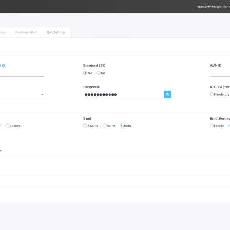
Task: Choose the Custom radio option
Action: (x=7, y=126)
